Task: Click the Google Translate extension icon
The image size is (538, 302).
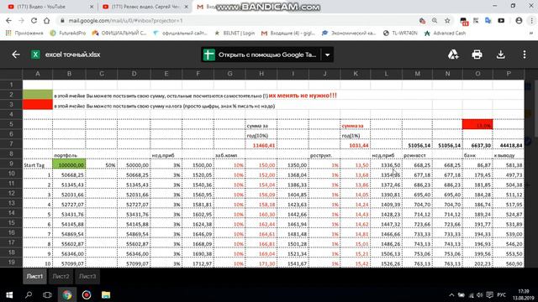Action: 488,20
